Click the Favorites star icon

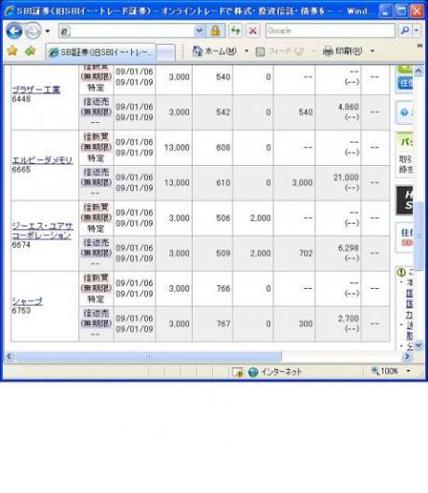[x=12, y=50]
